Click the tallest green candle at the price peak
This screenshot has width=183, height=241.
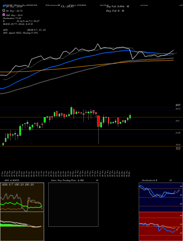[71, 111]
